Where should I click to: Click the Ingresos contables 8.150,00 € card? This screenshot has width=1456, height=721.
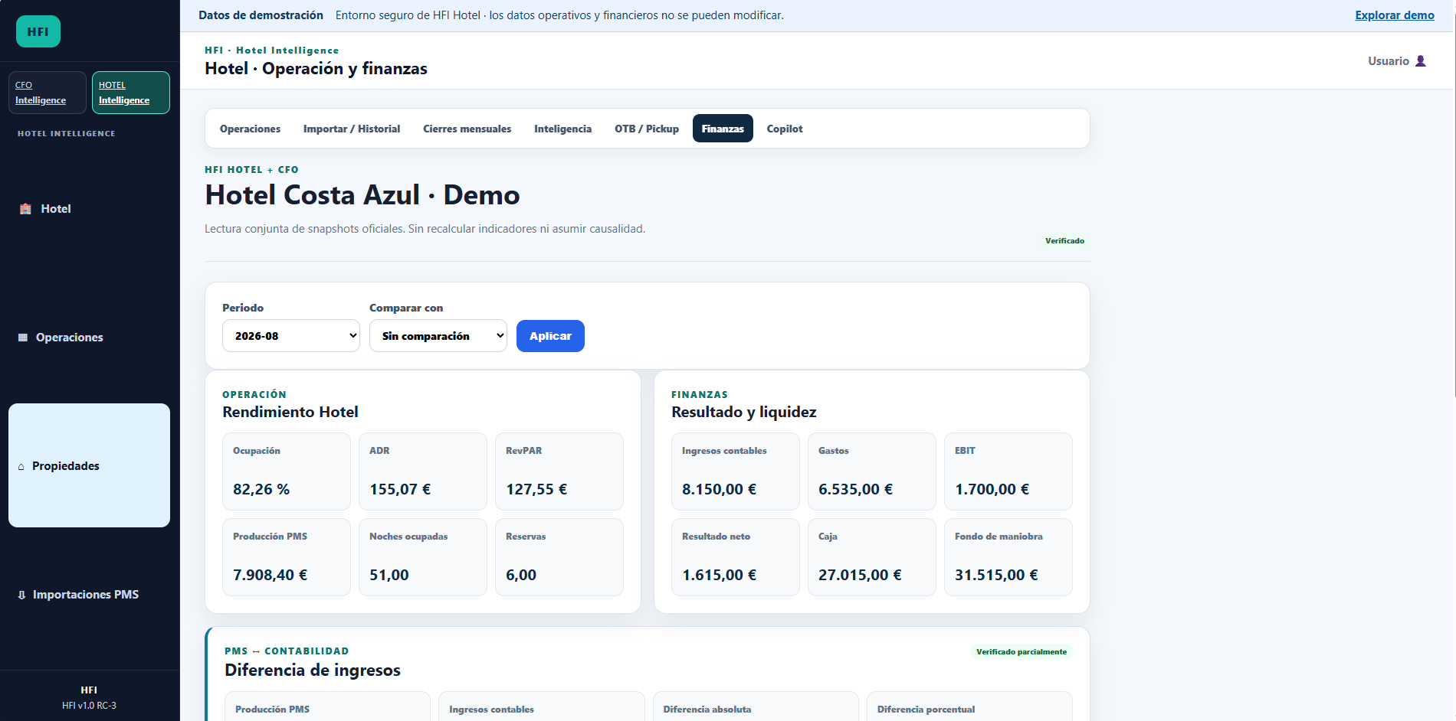(x=736, y=471)
